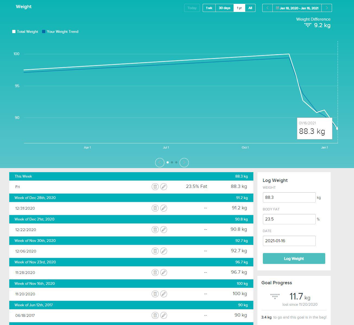Go to previous date range with left chevron
The image size is (354, 325).
(267, 8)
